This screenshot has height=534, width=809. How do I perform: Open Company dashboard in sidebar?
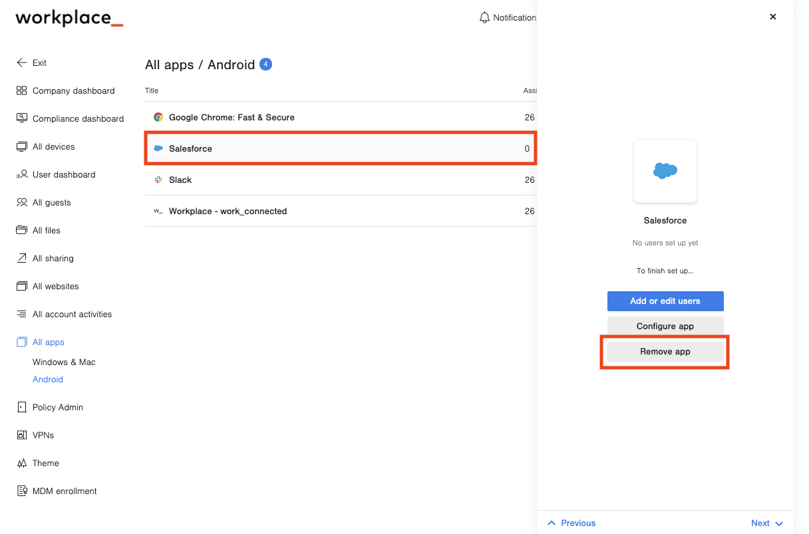(73, 90)
